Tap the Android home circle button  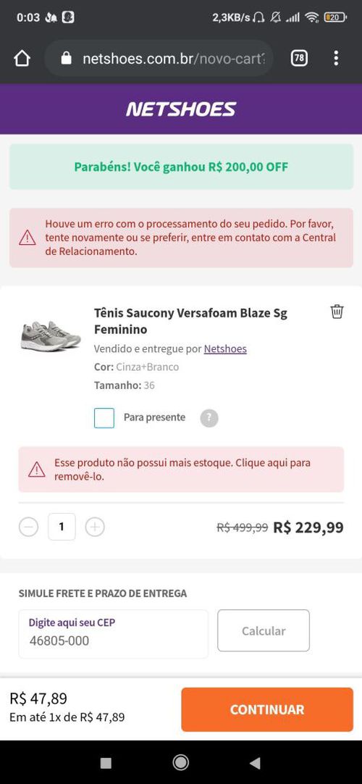[x=180, y=762]
